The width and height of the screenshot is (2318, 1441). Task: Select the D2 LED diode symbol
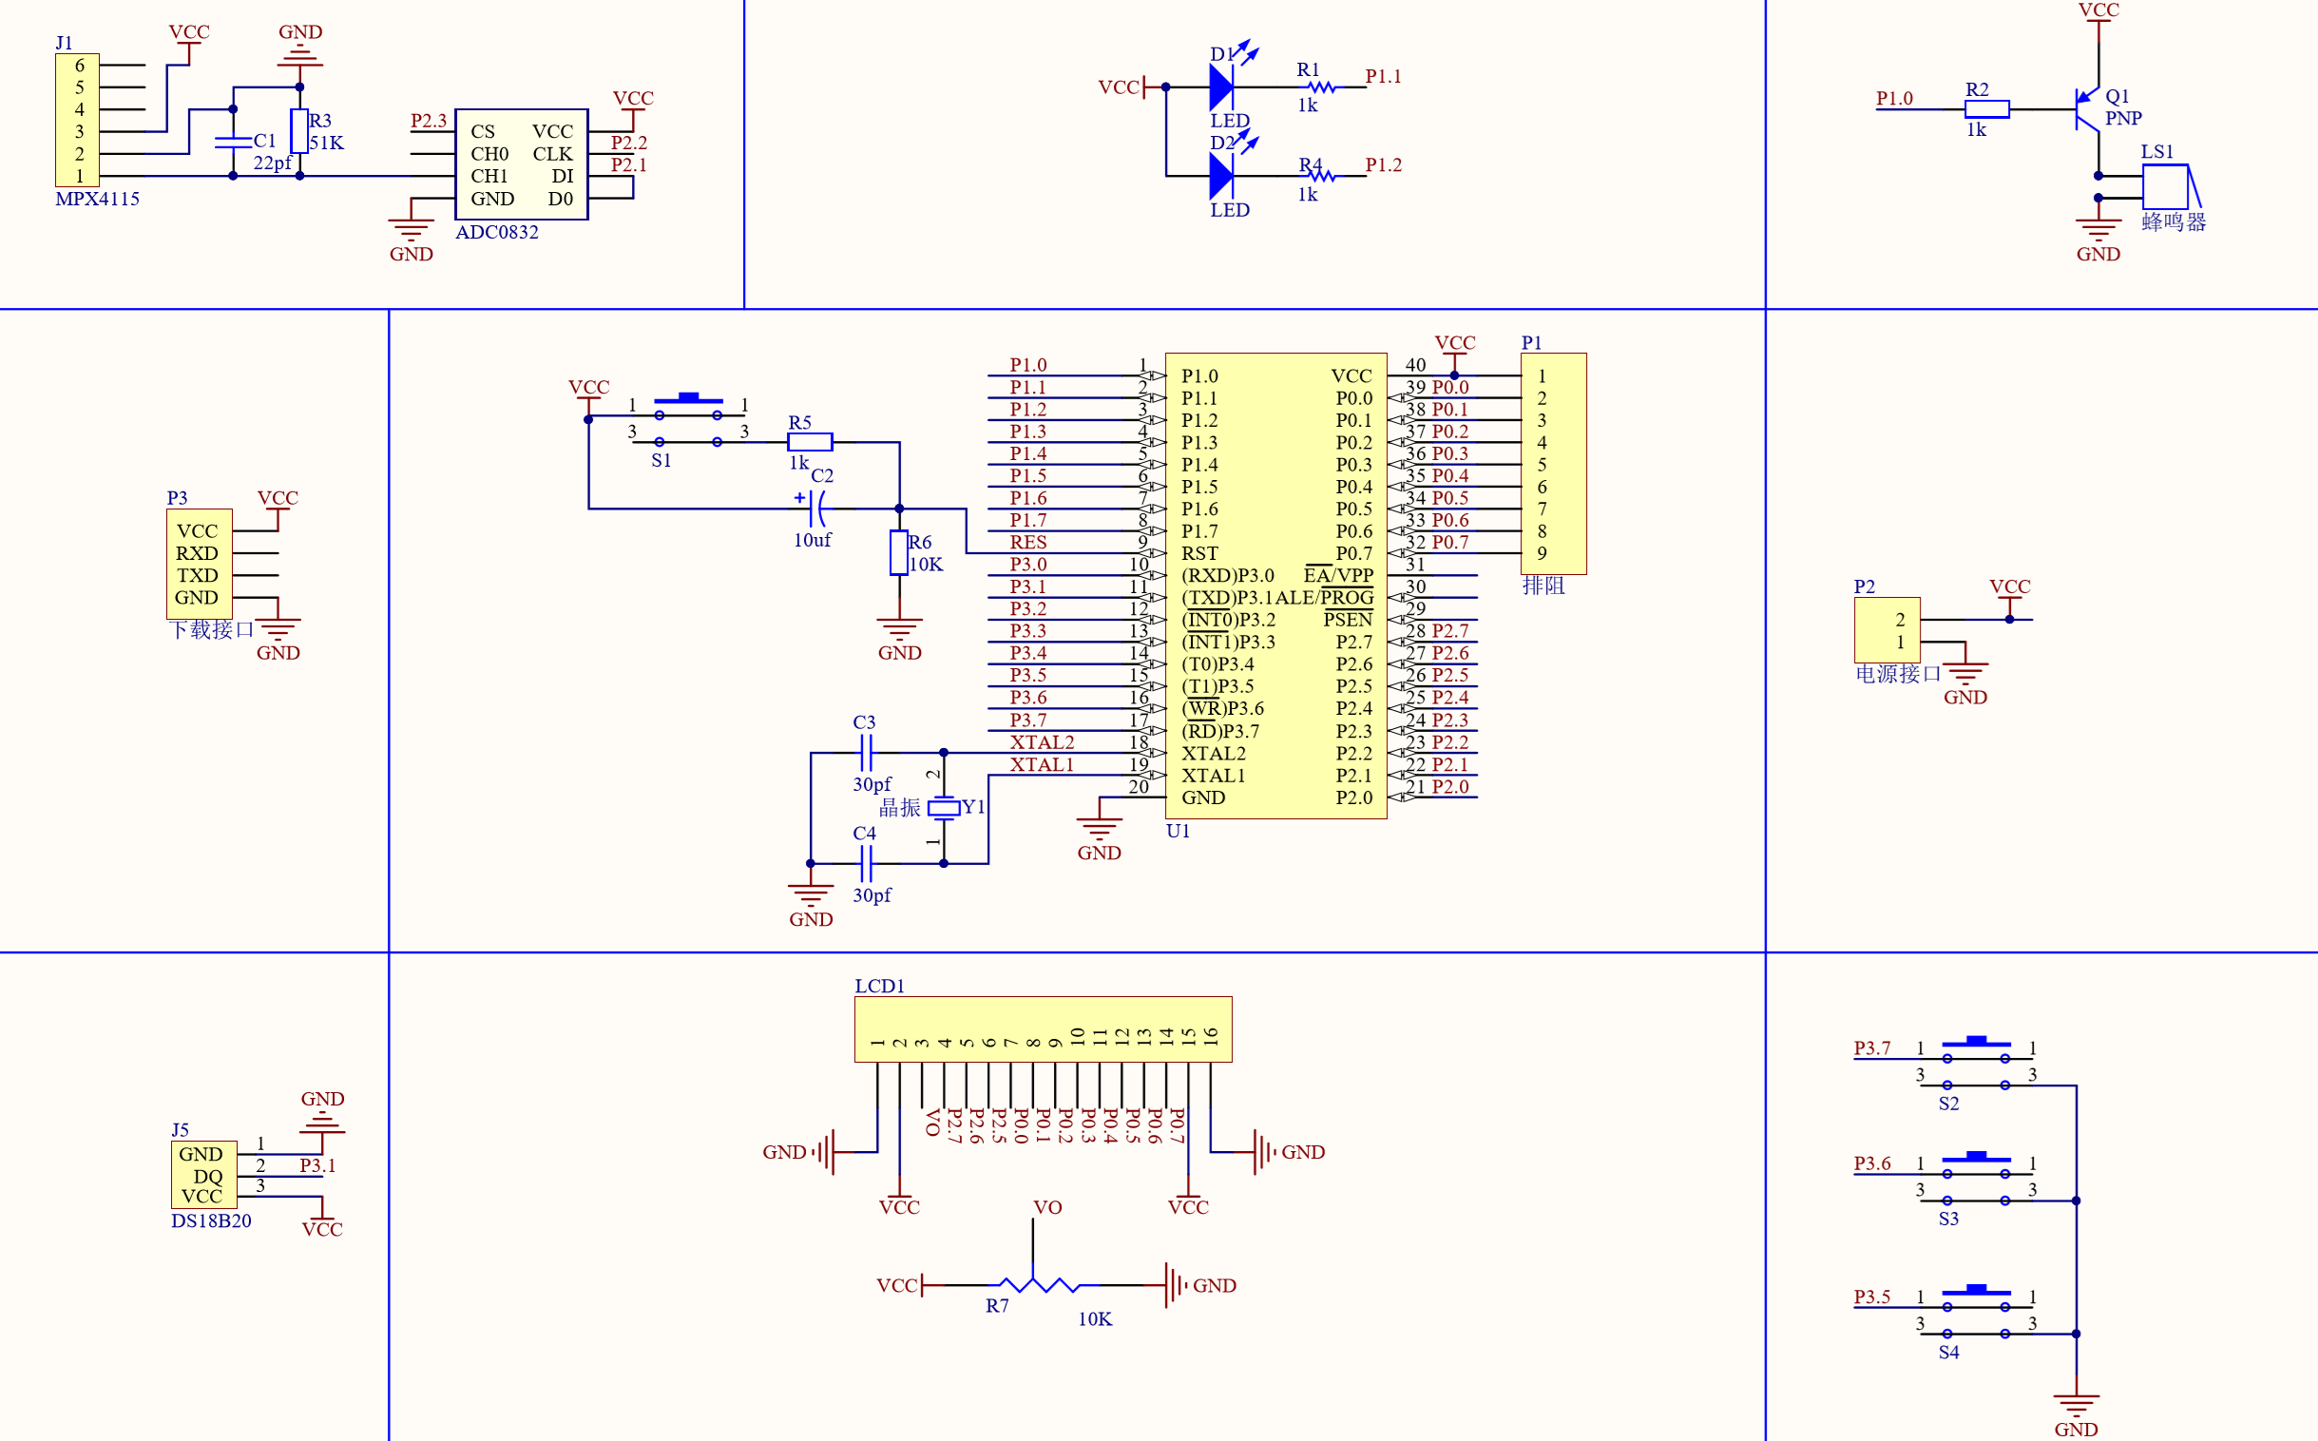point(1221,176)
